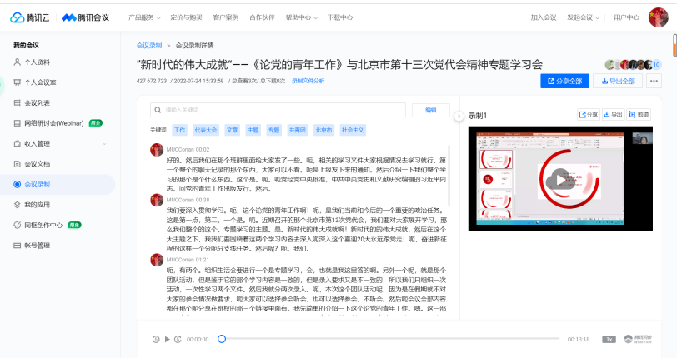677x358 pixels.
Task: Click the playback progress slider handle
Action: point(222,339)
